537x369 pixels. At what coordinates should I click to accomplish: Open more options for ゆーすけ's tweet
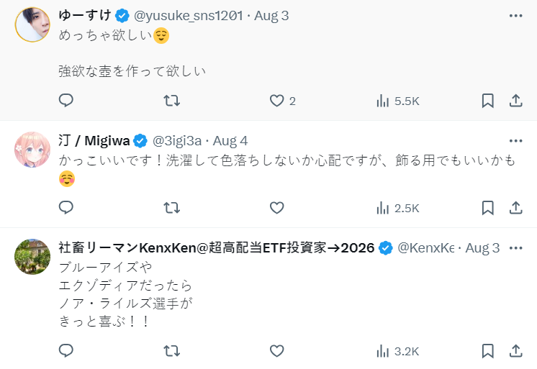(515, 15)
